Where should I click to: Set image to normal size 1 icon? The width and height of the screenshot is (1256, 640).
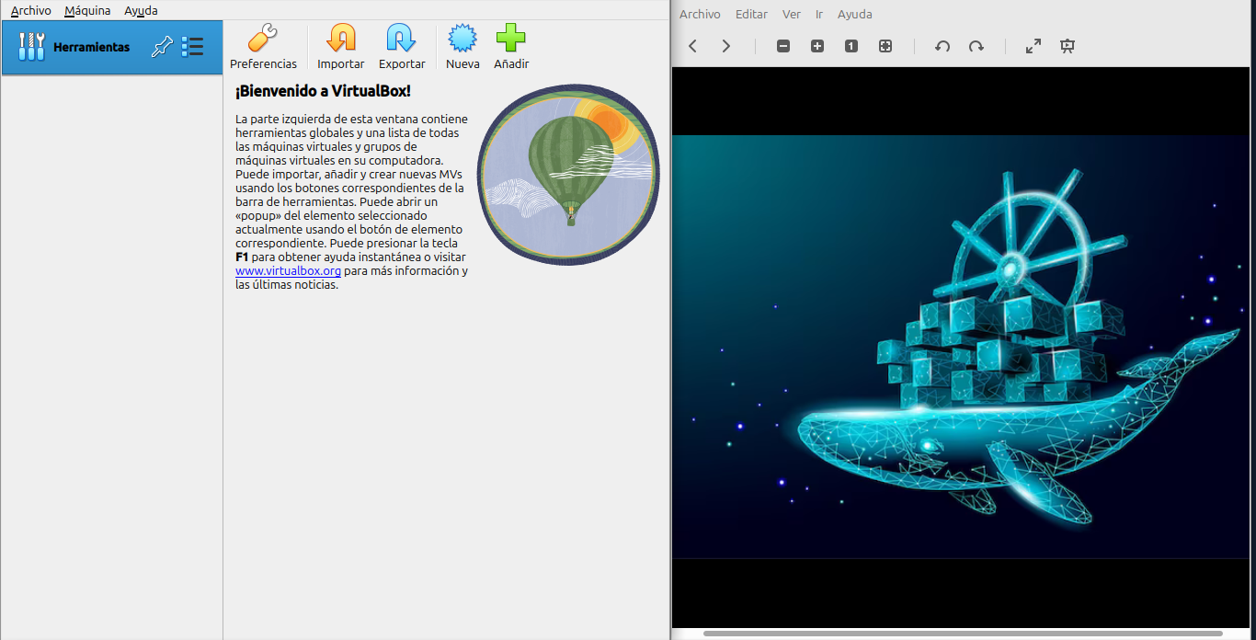851,46
